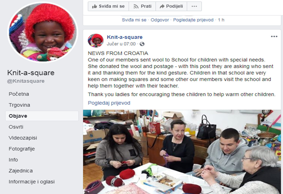The image size is (283, 194).
Task: Open the knitting group post photo
Action: [x=182, y=152]
